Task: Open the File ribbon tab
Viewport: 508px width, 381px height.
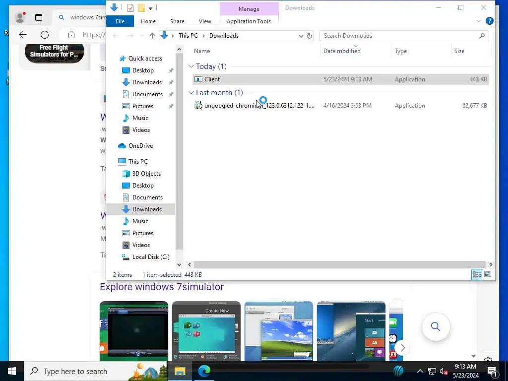Action: (x=120, y=21)
